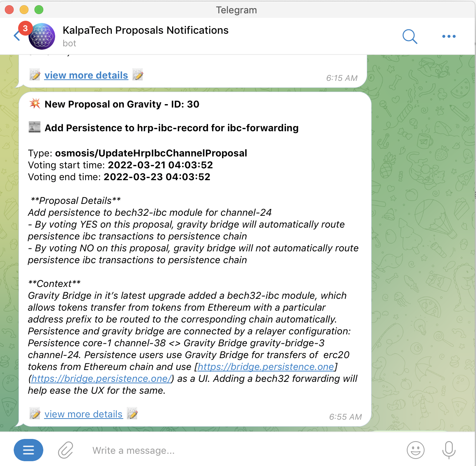Click the 6:55 AM message timestamp
Screen dimensions: 476x466
(345, 417)
